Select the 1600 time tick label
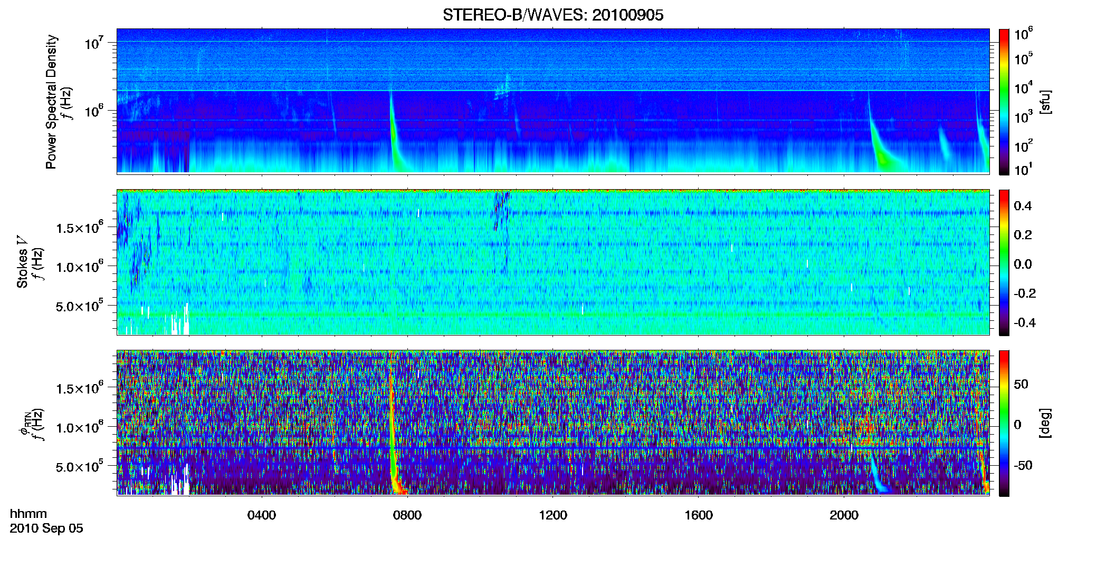 (x=699, y=515)
